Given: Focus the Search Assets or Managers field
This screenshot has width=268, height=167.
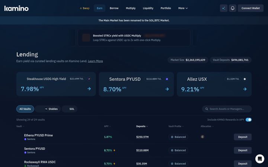Looking at the screenshot, I should coord(227,109).
